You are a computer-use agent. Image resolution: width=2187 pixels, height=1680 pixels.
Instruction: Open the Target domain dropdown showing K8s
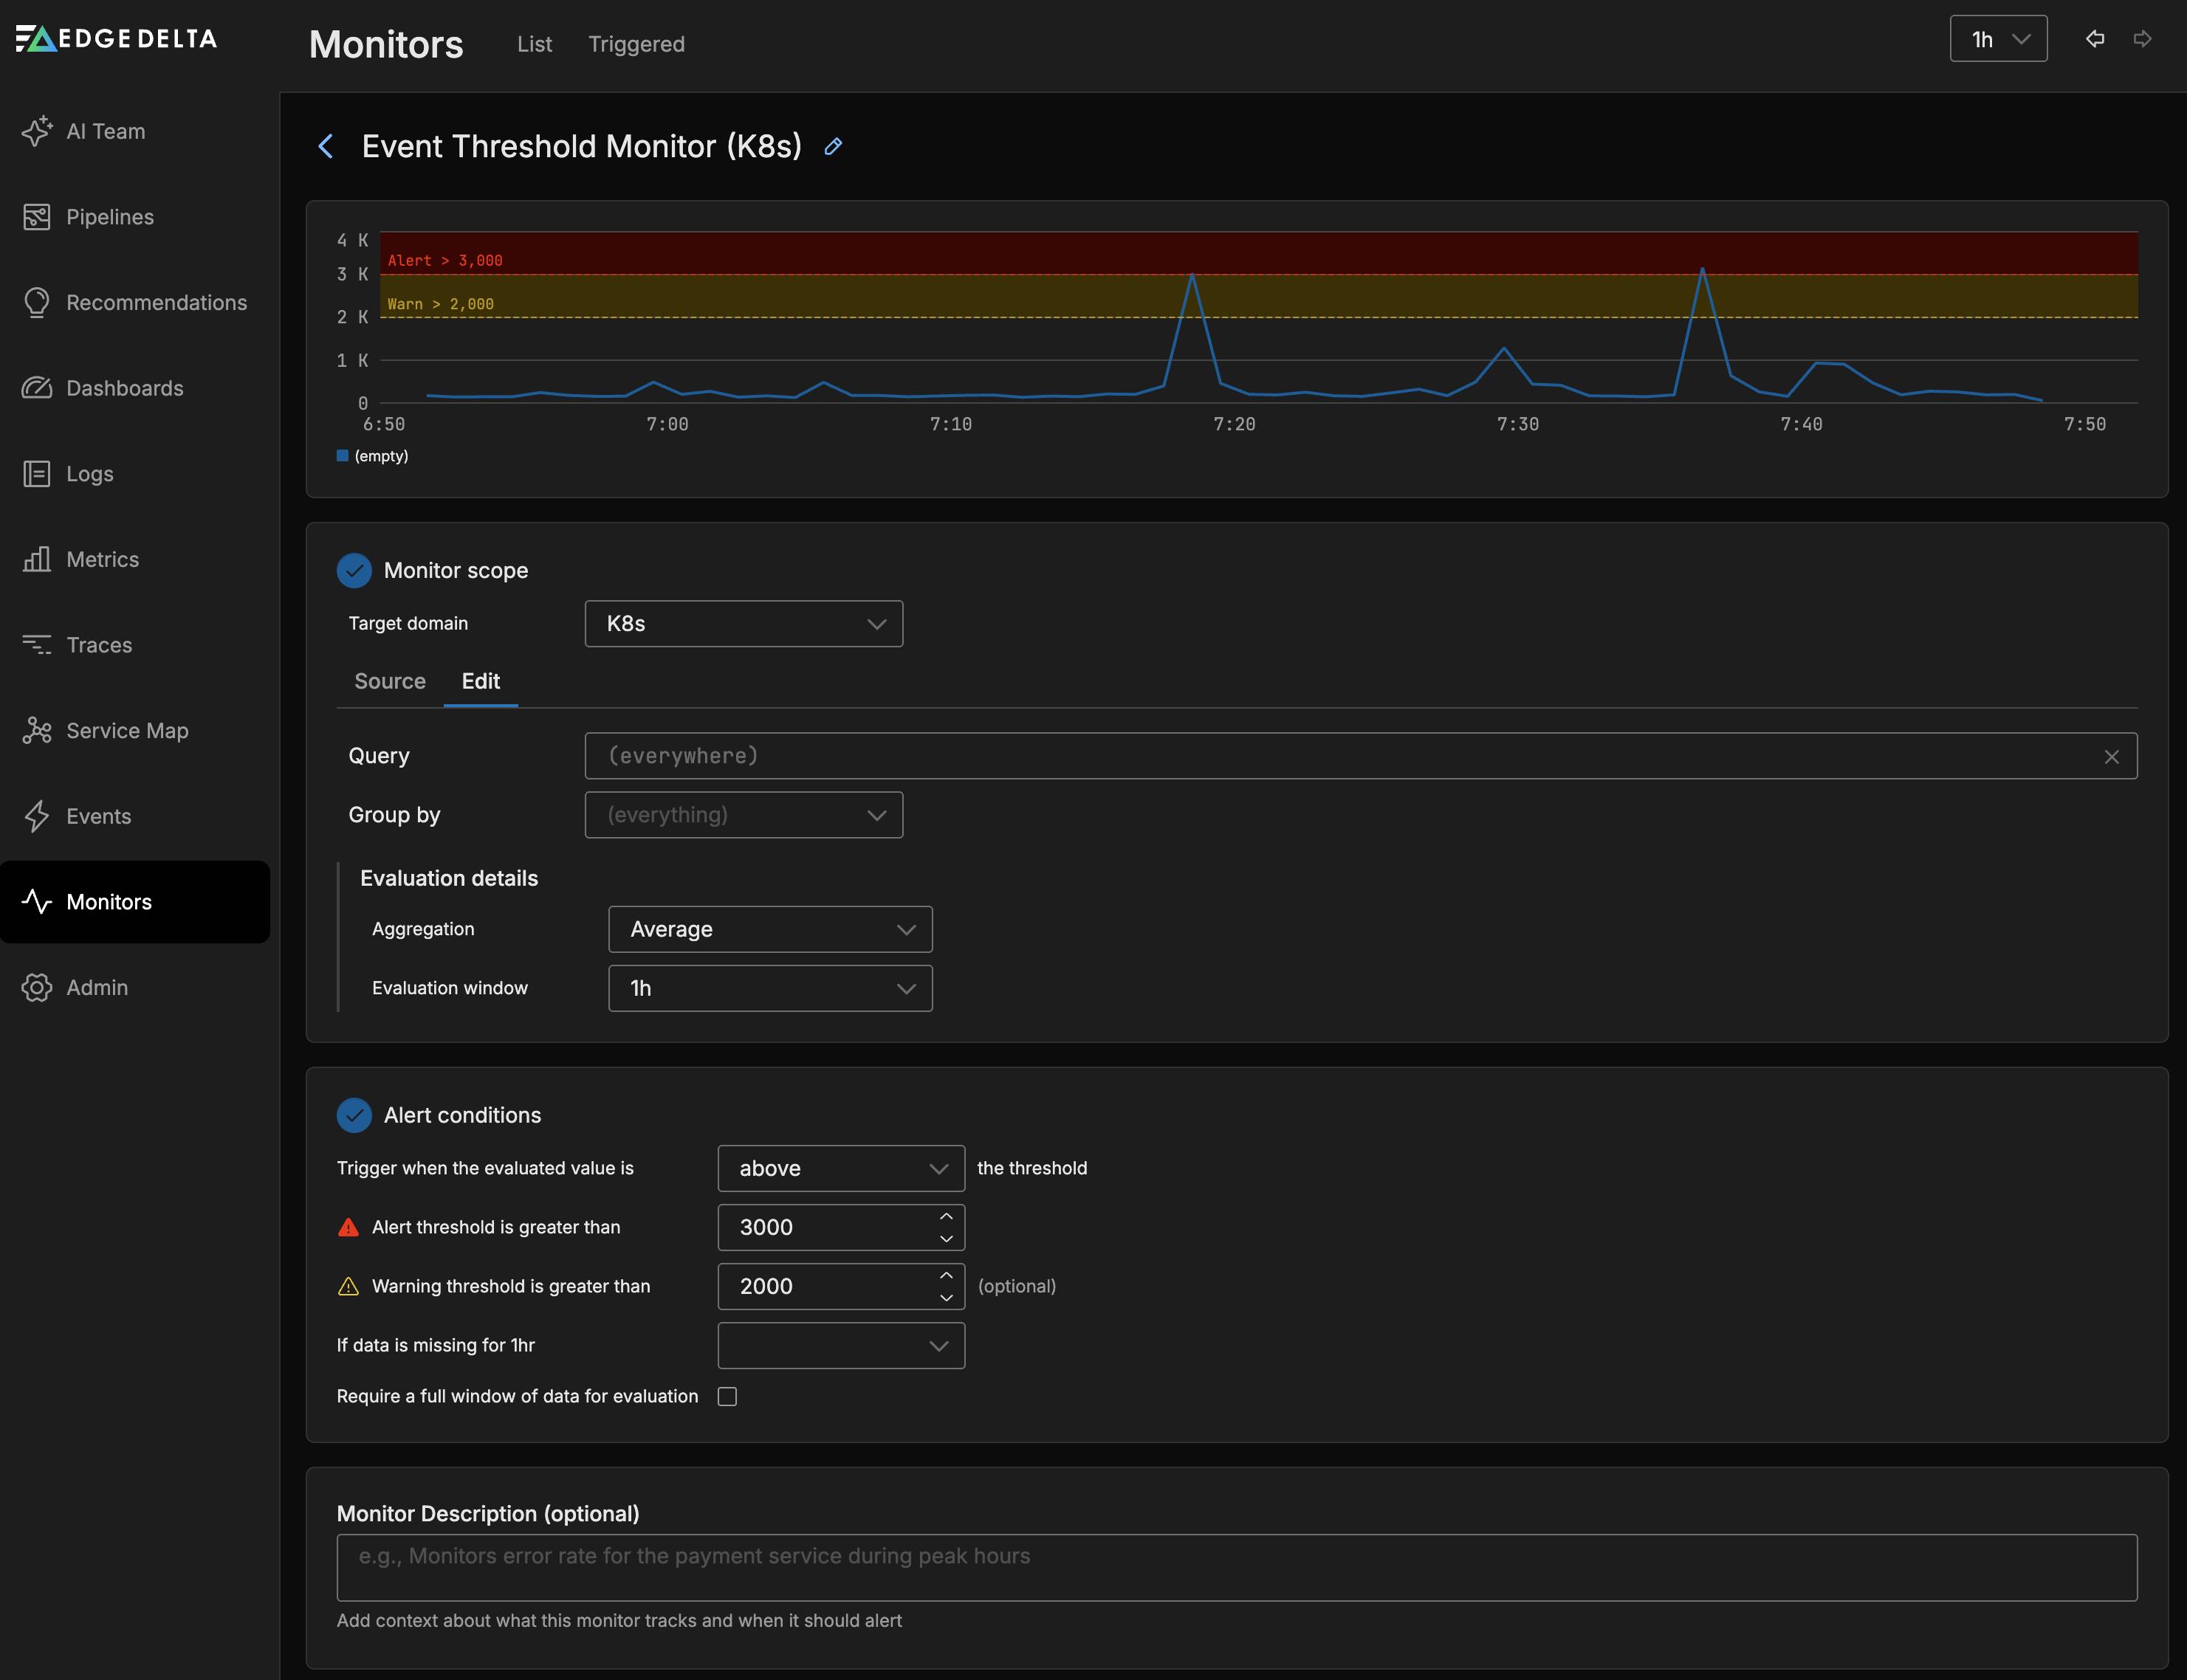(743, 623)
